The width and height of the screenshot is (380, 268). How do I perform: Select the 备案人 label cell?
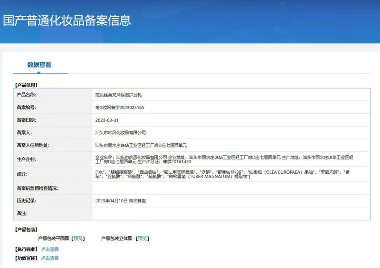click(53, 133)
